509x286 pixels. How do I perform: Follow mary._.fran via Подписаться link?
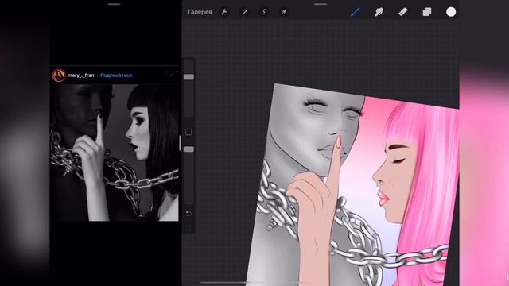click(116, 75)
